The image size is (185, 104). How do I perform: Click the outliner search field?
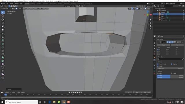tap(168, 6)
